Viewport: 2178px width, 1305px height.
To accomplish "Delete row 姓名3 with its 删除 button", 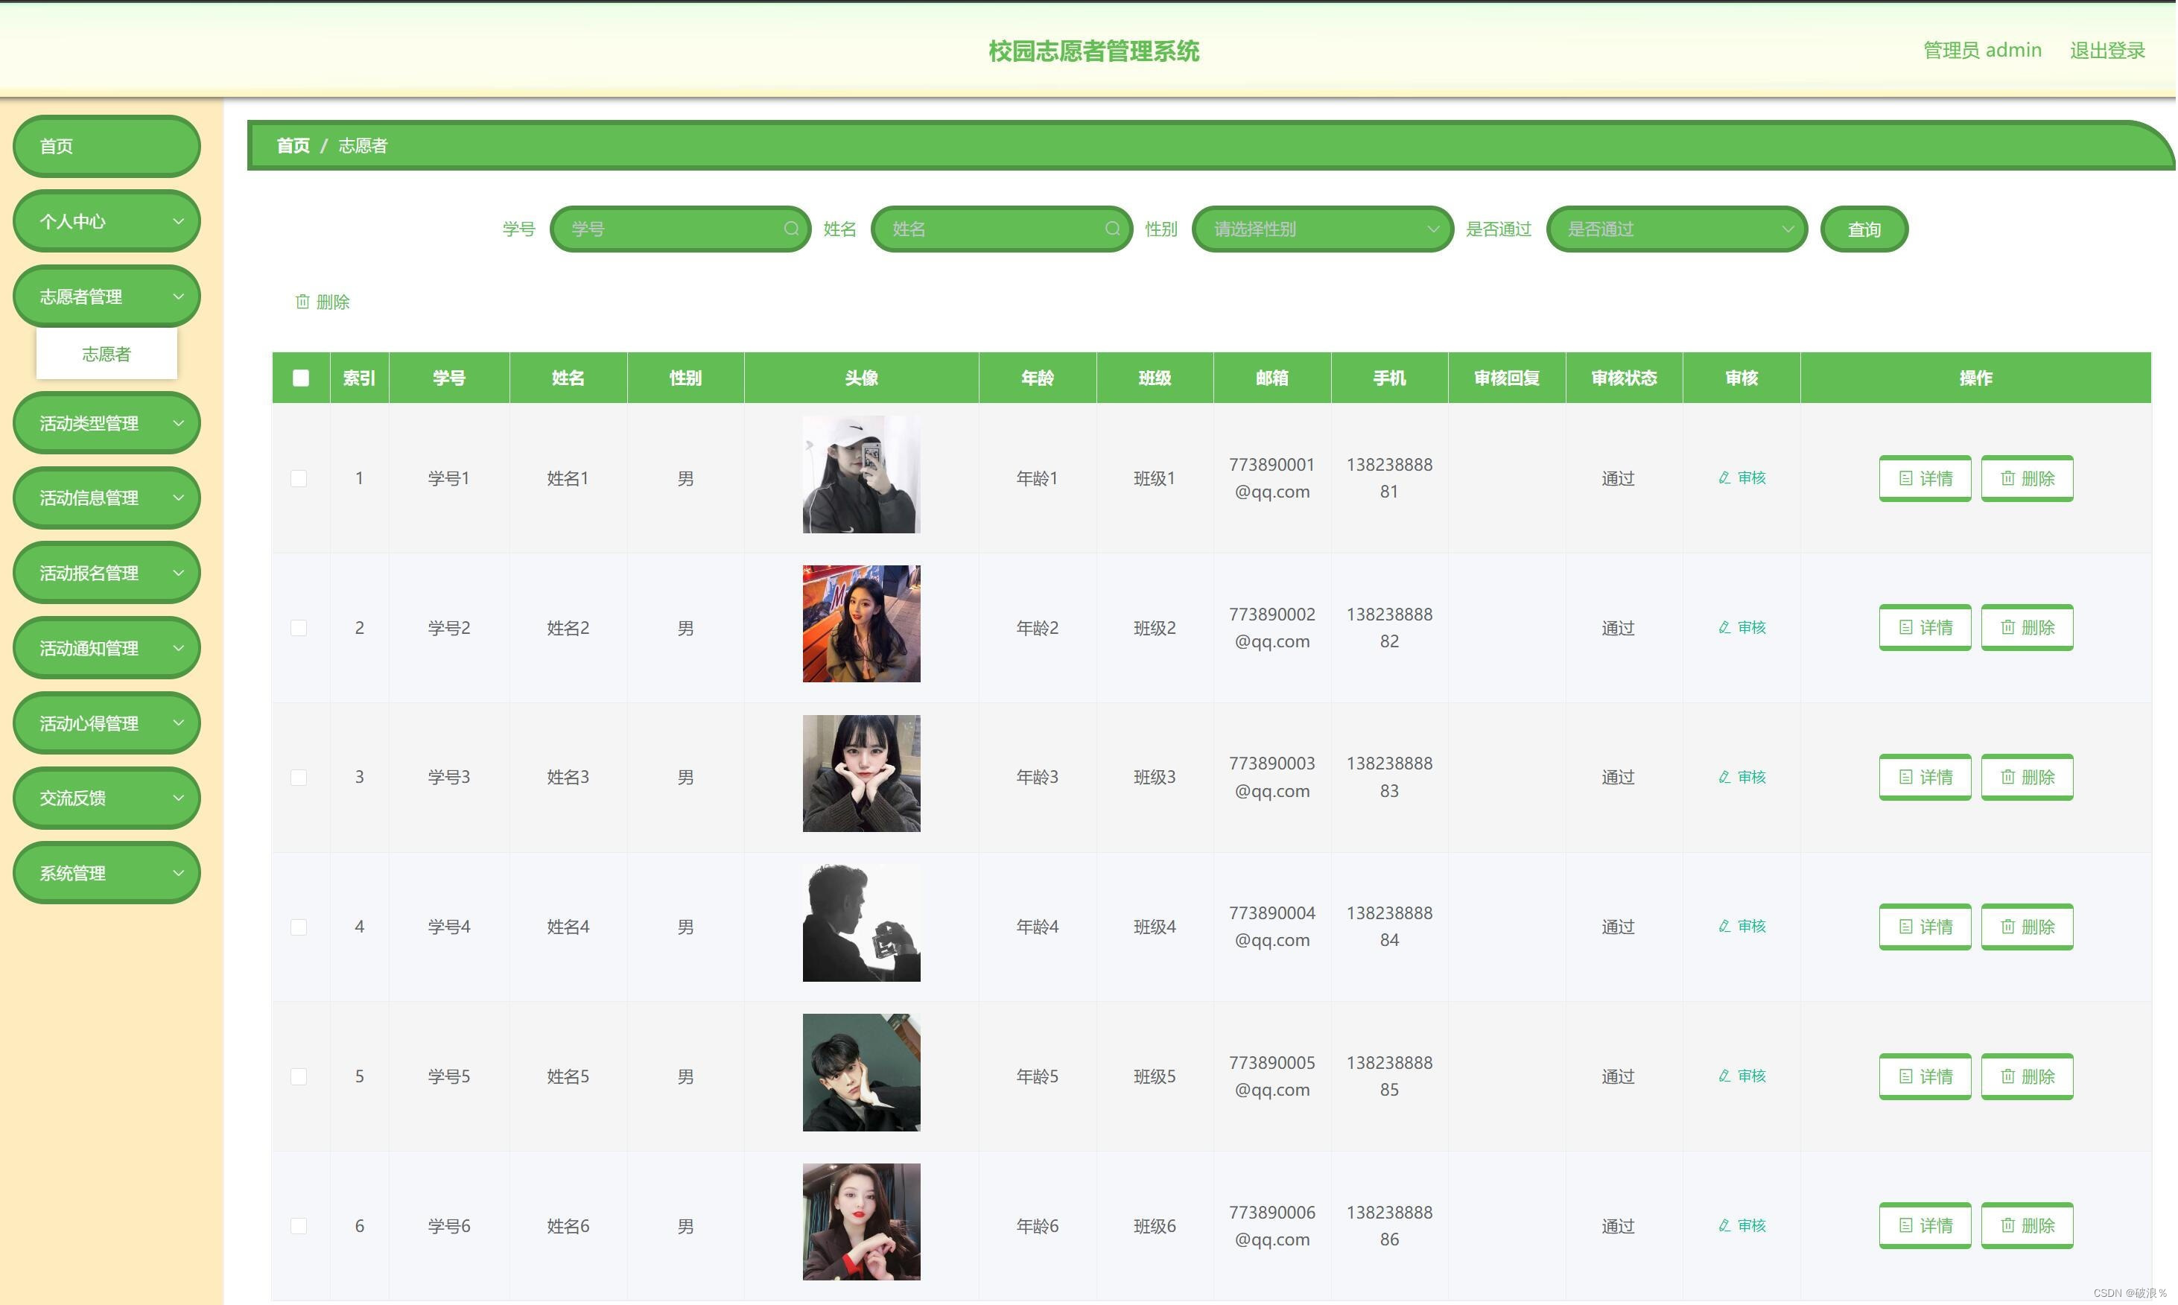I will [2026, 776].
